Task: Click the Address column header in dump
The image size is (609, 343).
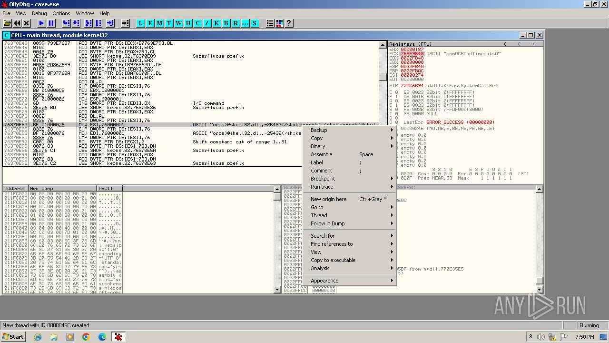Action: pos(15,189)
